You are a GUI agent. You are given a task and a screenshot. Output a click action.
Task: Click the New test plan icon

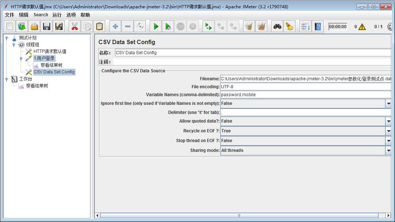click(x=10, y=26)
